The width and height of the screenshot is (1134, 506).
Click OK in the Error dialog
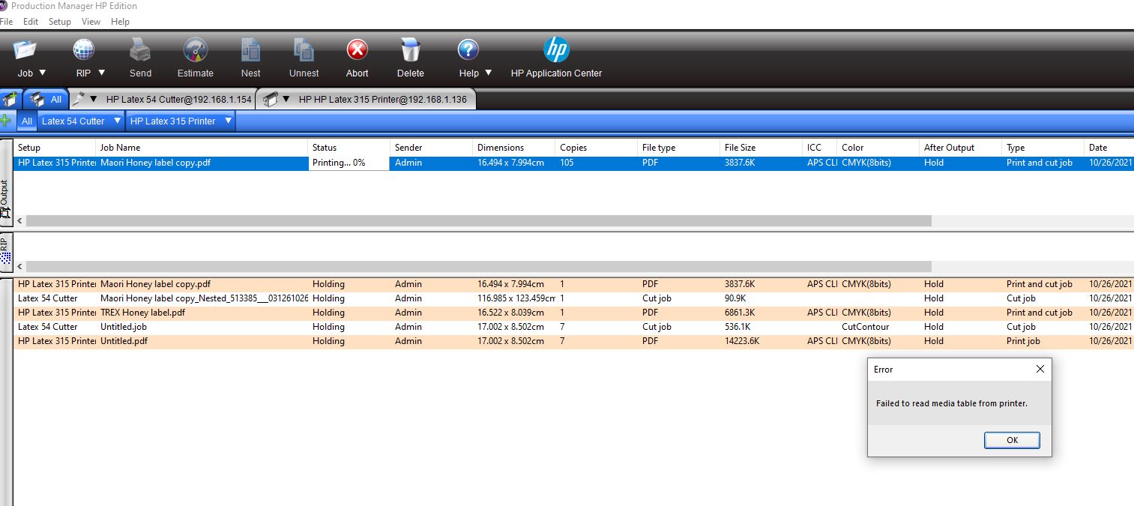(x=1012, y=440)
